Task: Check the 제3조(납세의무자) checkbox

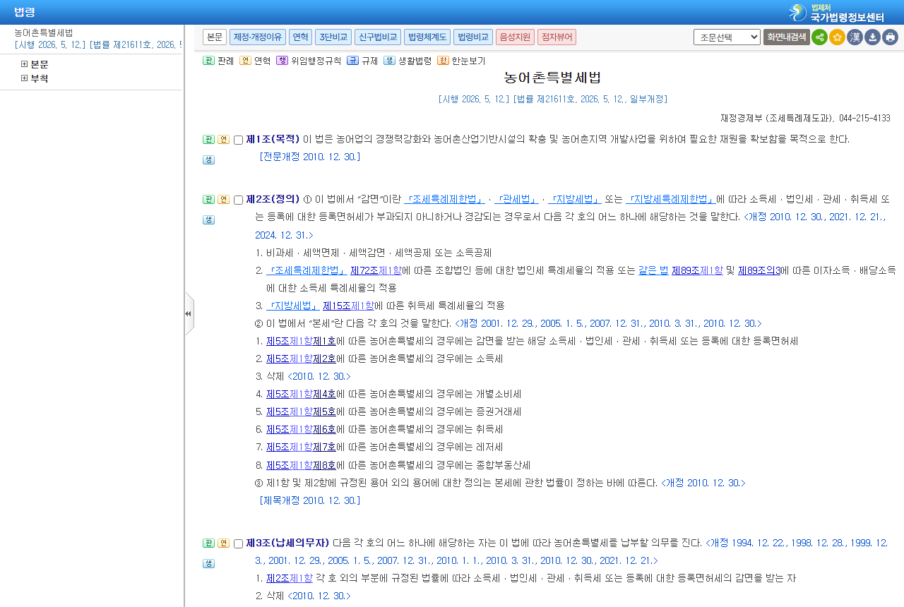Action: click(x=238, y=543)
